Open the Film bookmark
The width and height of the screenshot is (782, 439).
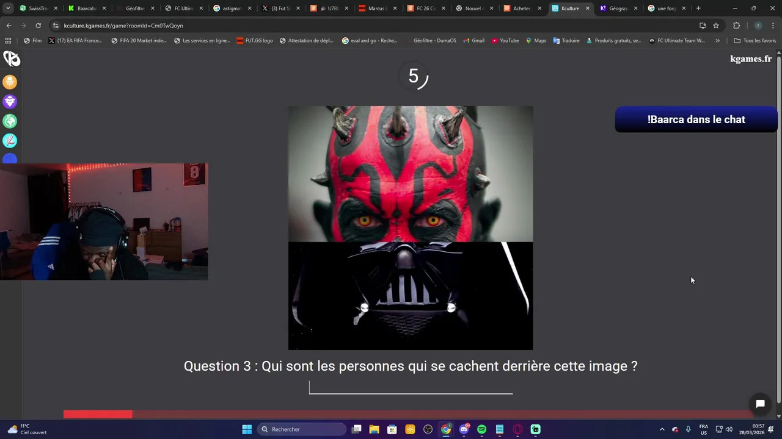coord(33,41)
